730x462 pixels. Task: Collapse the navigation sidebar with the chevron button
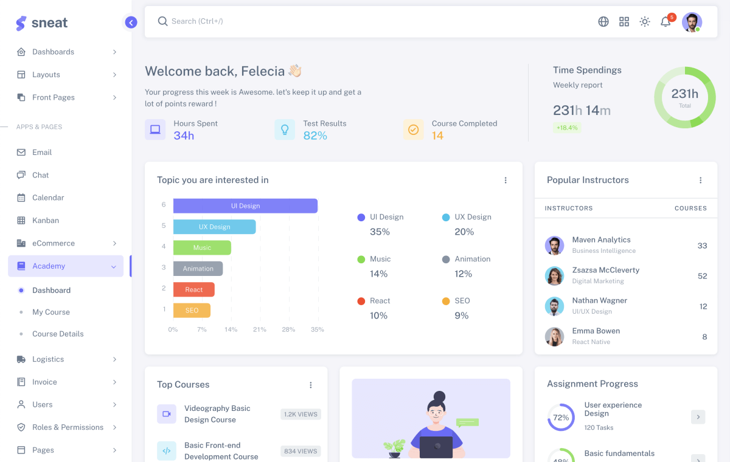point(131,22)
